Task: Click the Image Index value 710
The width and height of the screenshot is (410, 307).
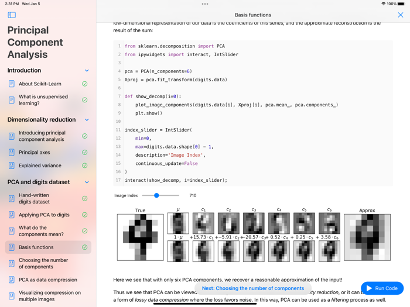Action: [x=193, y=195]
